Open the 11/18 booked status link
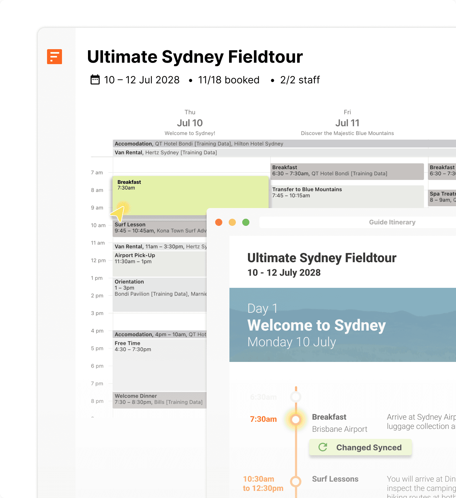Image resolution: width=456 pixels, height=498 pixels. pyautogui.click(x=228, y=80)
